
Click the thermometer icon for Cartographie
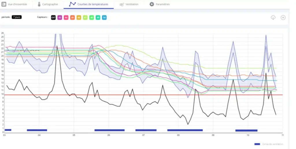(x=39, y=4)
